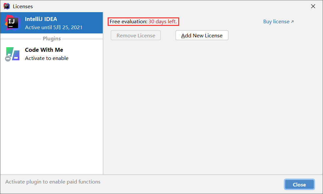The image size is (323, 194).
Task: Click the disabled Remove License button
Action: coord(136,35)
